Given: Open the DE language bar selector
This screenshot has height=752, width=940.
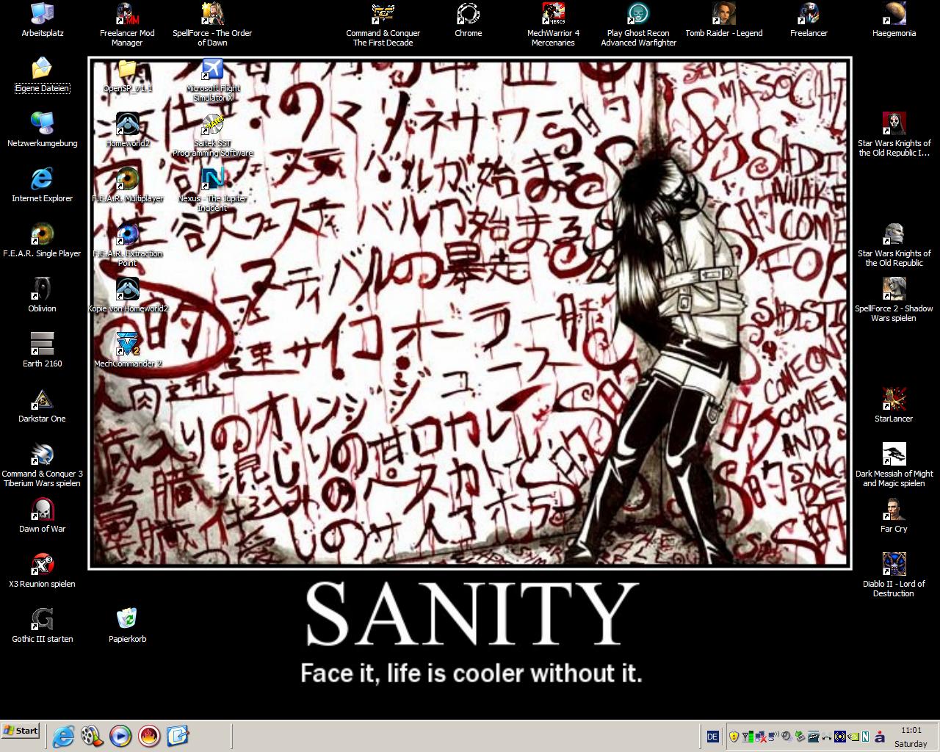Looking at the screenshot, I should (x=712, y=737).
